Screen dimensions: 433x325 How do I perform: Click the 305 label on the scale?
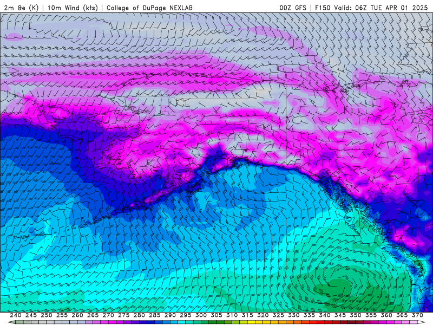(x=216, y=315)
